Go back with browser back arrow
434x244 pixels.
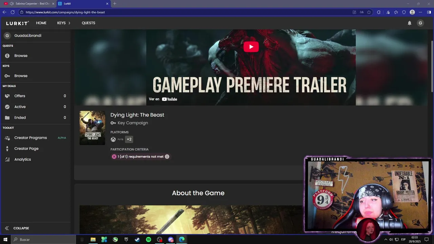(4, 12)
